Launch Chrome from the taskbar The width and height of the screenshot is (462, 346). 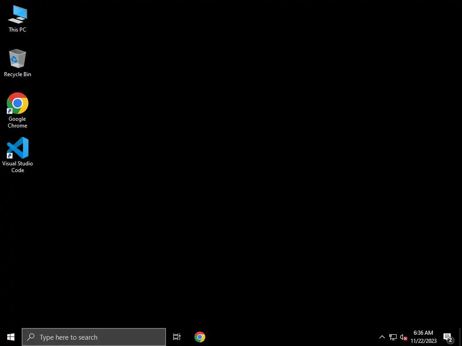click(200, 337)
